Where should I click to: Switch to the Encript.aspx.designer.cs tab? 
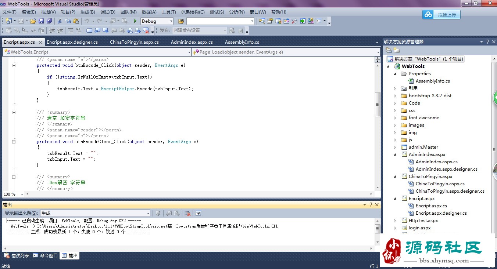72,42
